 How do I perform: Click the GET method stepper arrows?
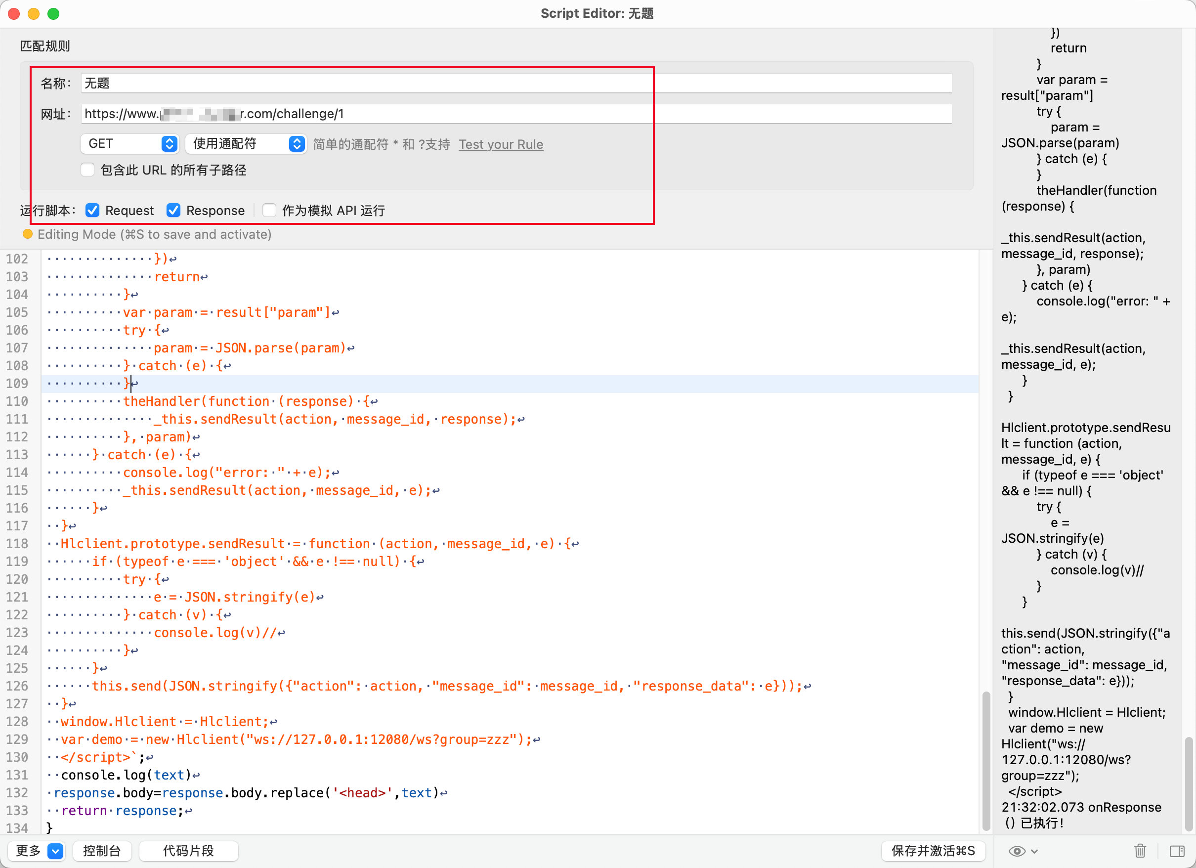pyautogui.click(x=169, y=143)
